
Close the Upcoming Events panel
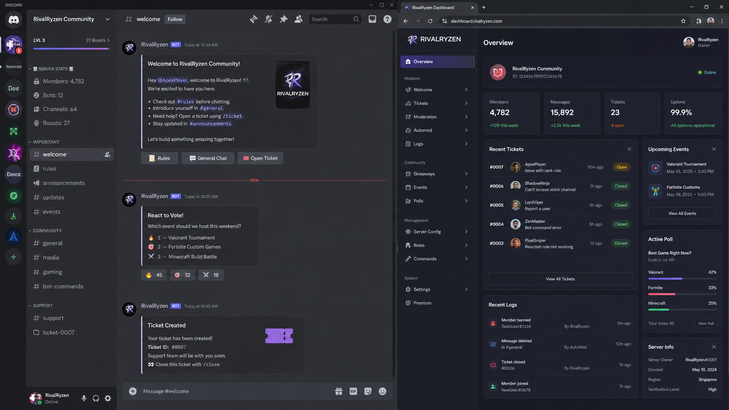tap(714, 149)
